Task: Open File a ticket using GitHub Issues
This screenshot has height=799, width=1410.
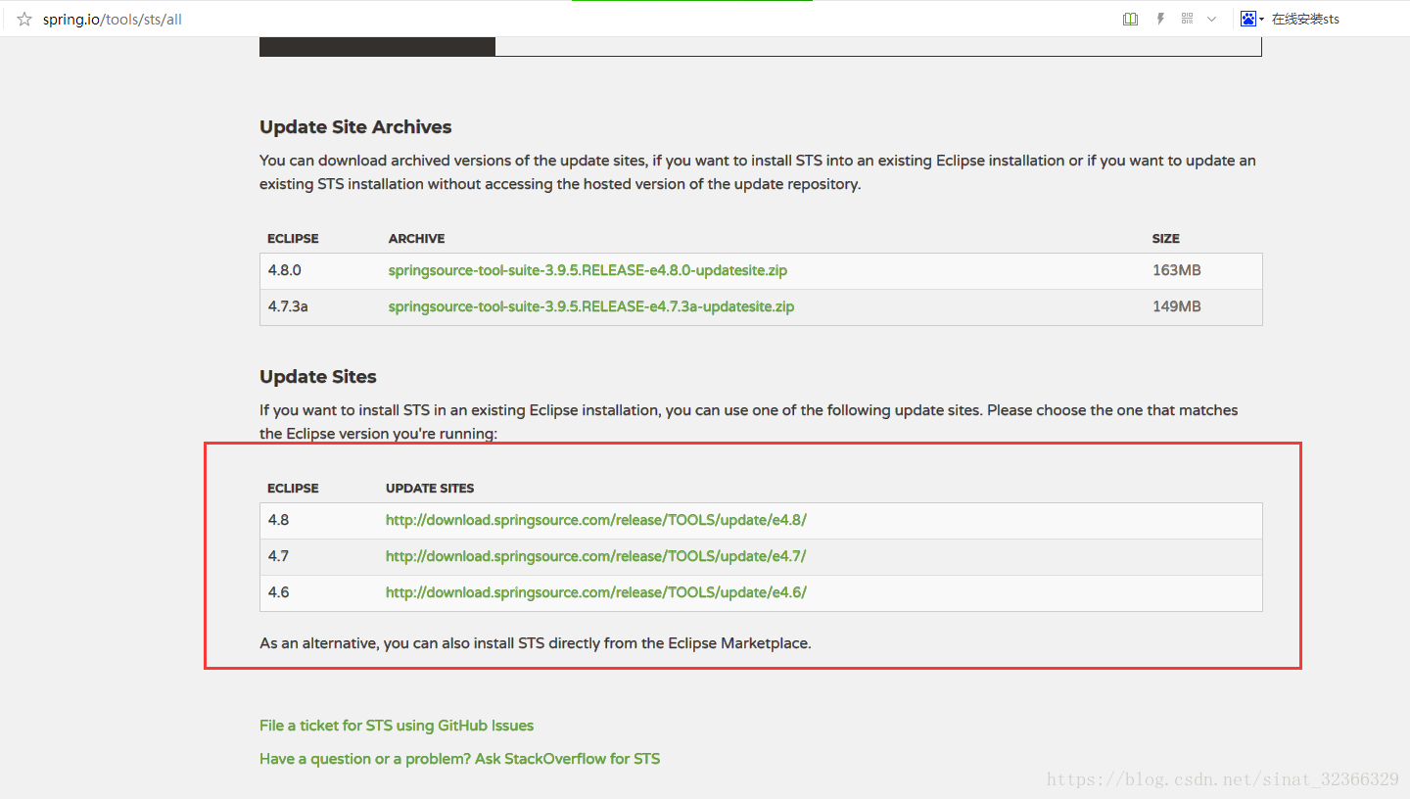Action: (397, 726)
